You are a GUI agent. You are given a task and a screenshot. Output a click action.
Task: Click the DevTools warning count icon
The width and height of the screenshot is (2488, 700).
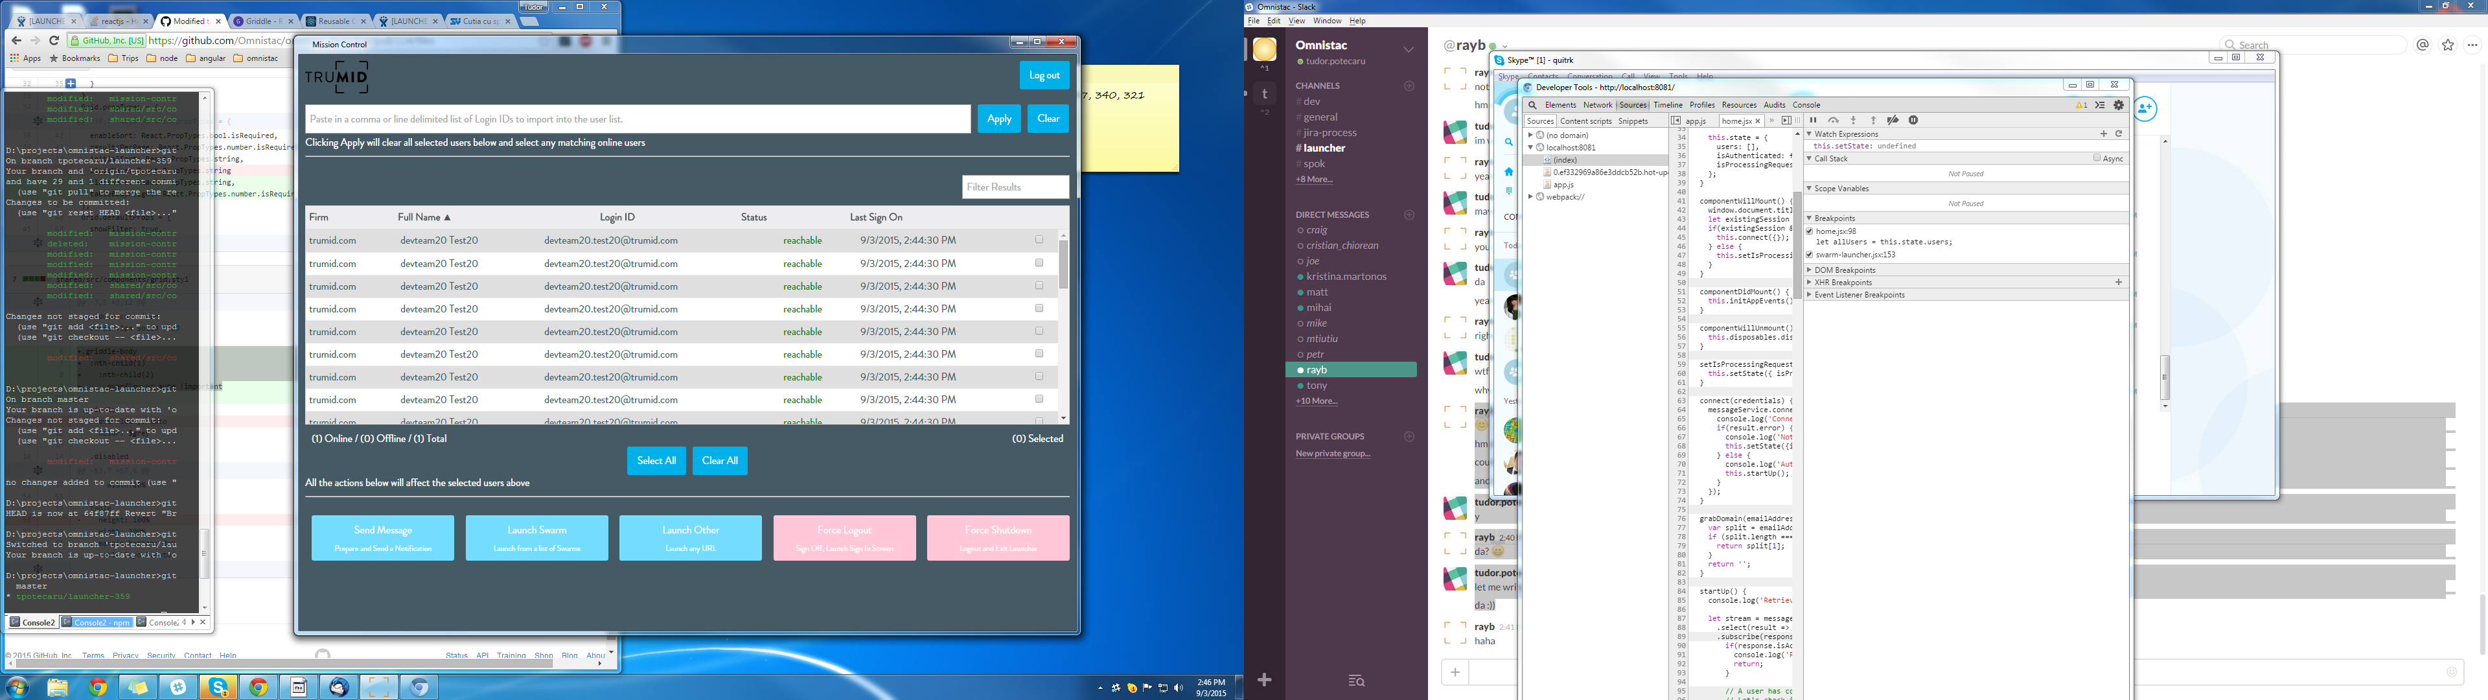click(2081, 106)
